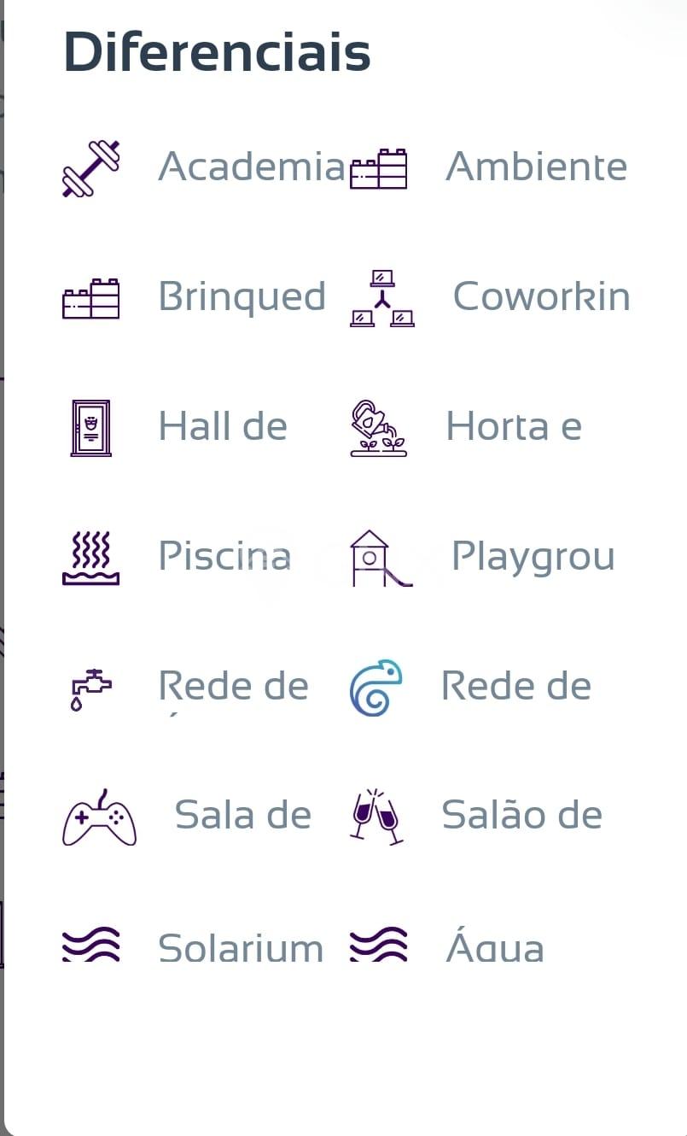687x1136 pixels.
Task: Select the brick icon next to Brinqued
Action: (90, 298)
